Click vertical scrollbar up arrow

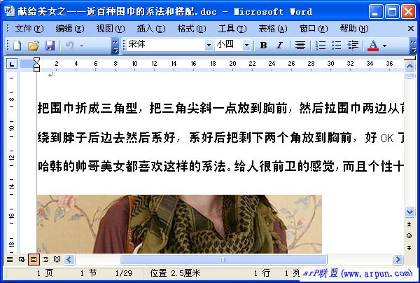tap(409, 66)
